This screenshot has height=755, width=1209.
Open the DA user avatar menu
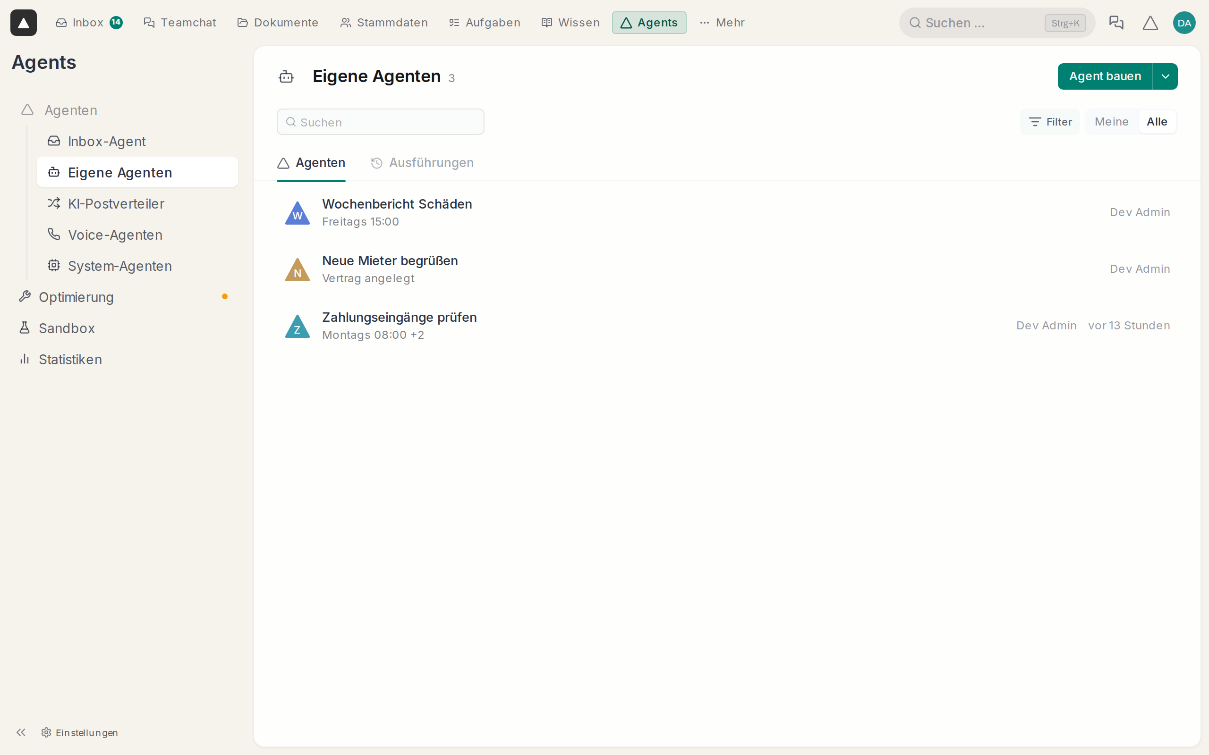pyautogui.click(x=1184, y=23)
